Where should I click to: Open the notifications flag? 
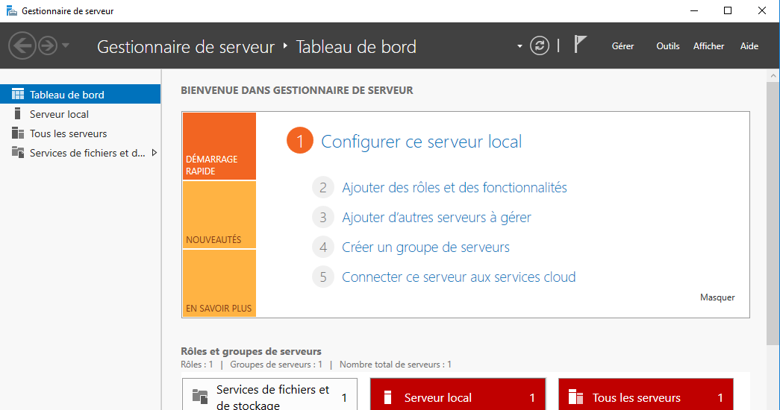580,44
